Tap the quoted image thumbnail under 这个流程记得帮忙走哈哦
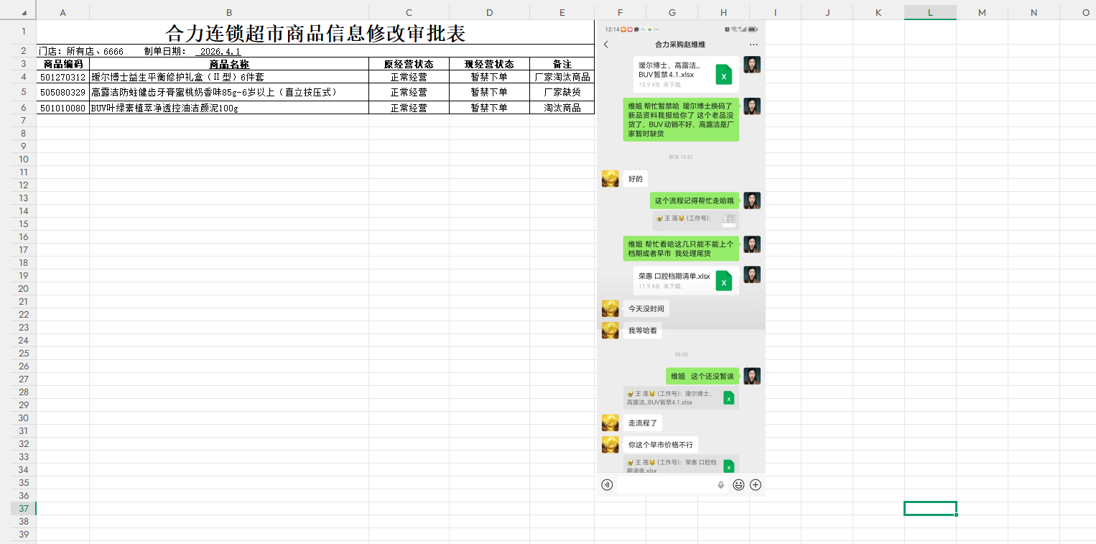This screenshot has width=1096, height=544. pyautogui.click(x=728, y=219)
